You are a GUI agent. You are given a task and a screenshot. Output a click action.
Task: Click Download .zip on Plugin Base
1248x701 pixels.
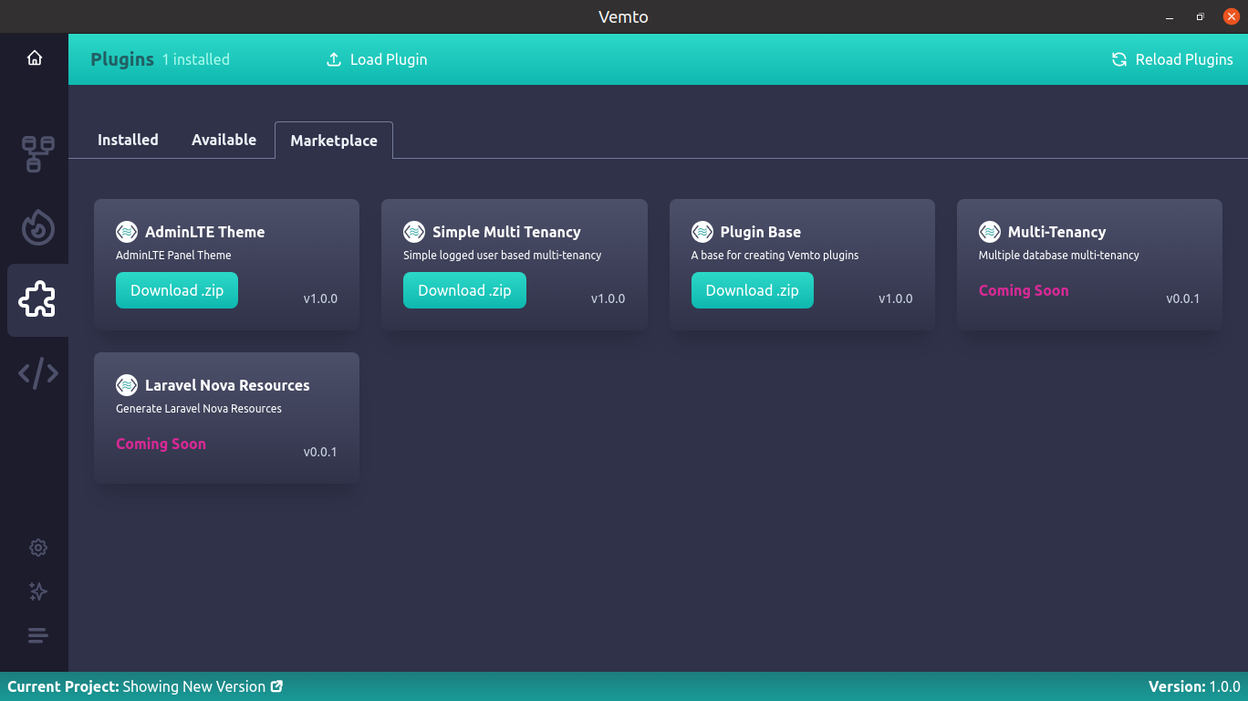click(x=753, y=289)
